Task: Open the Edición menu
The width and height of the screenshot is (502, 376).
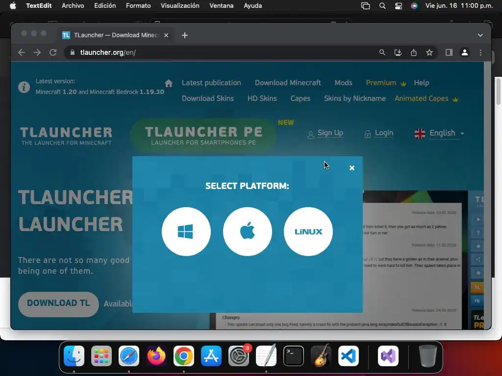Action: coord(105,6)
